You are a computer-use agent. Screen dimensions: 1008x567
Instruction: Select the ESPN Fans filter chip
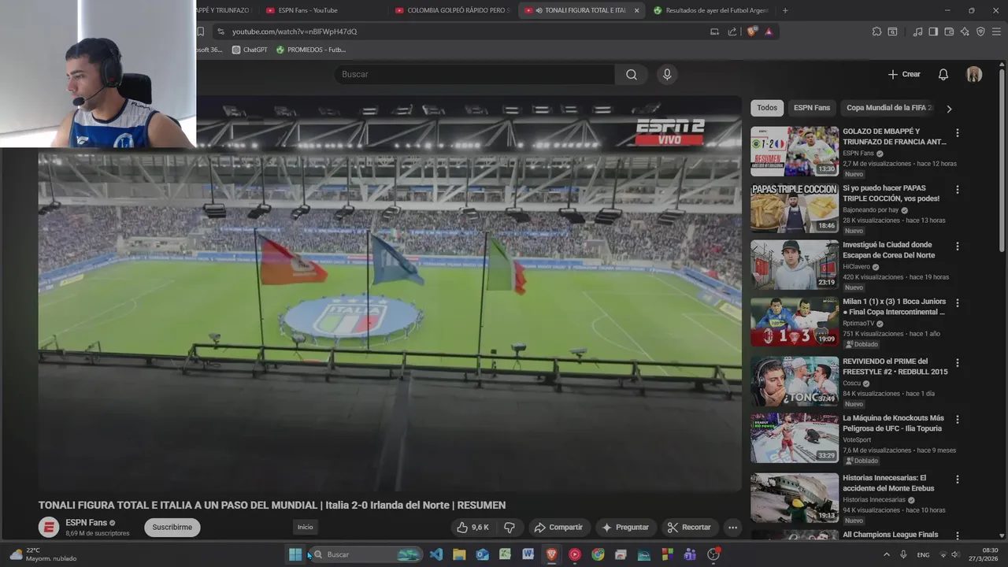pyautogui.click(x=812, y=108)
